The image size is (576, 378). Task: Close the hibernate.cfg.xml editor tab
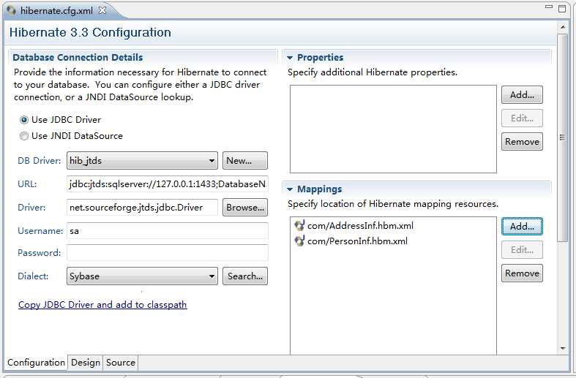(102, 10)
